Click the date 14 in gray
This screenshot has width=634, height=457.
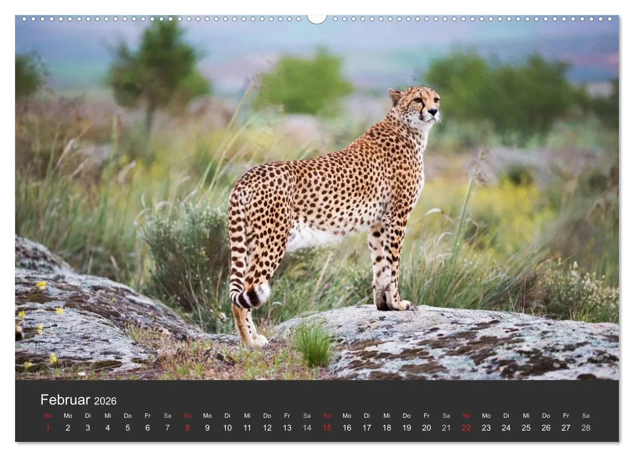(307, 428)
